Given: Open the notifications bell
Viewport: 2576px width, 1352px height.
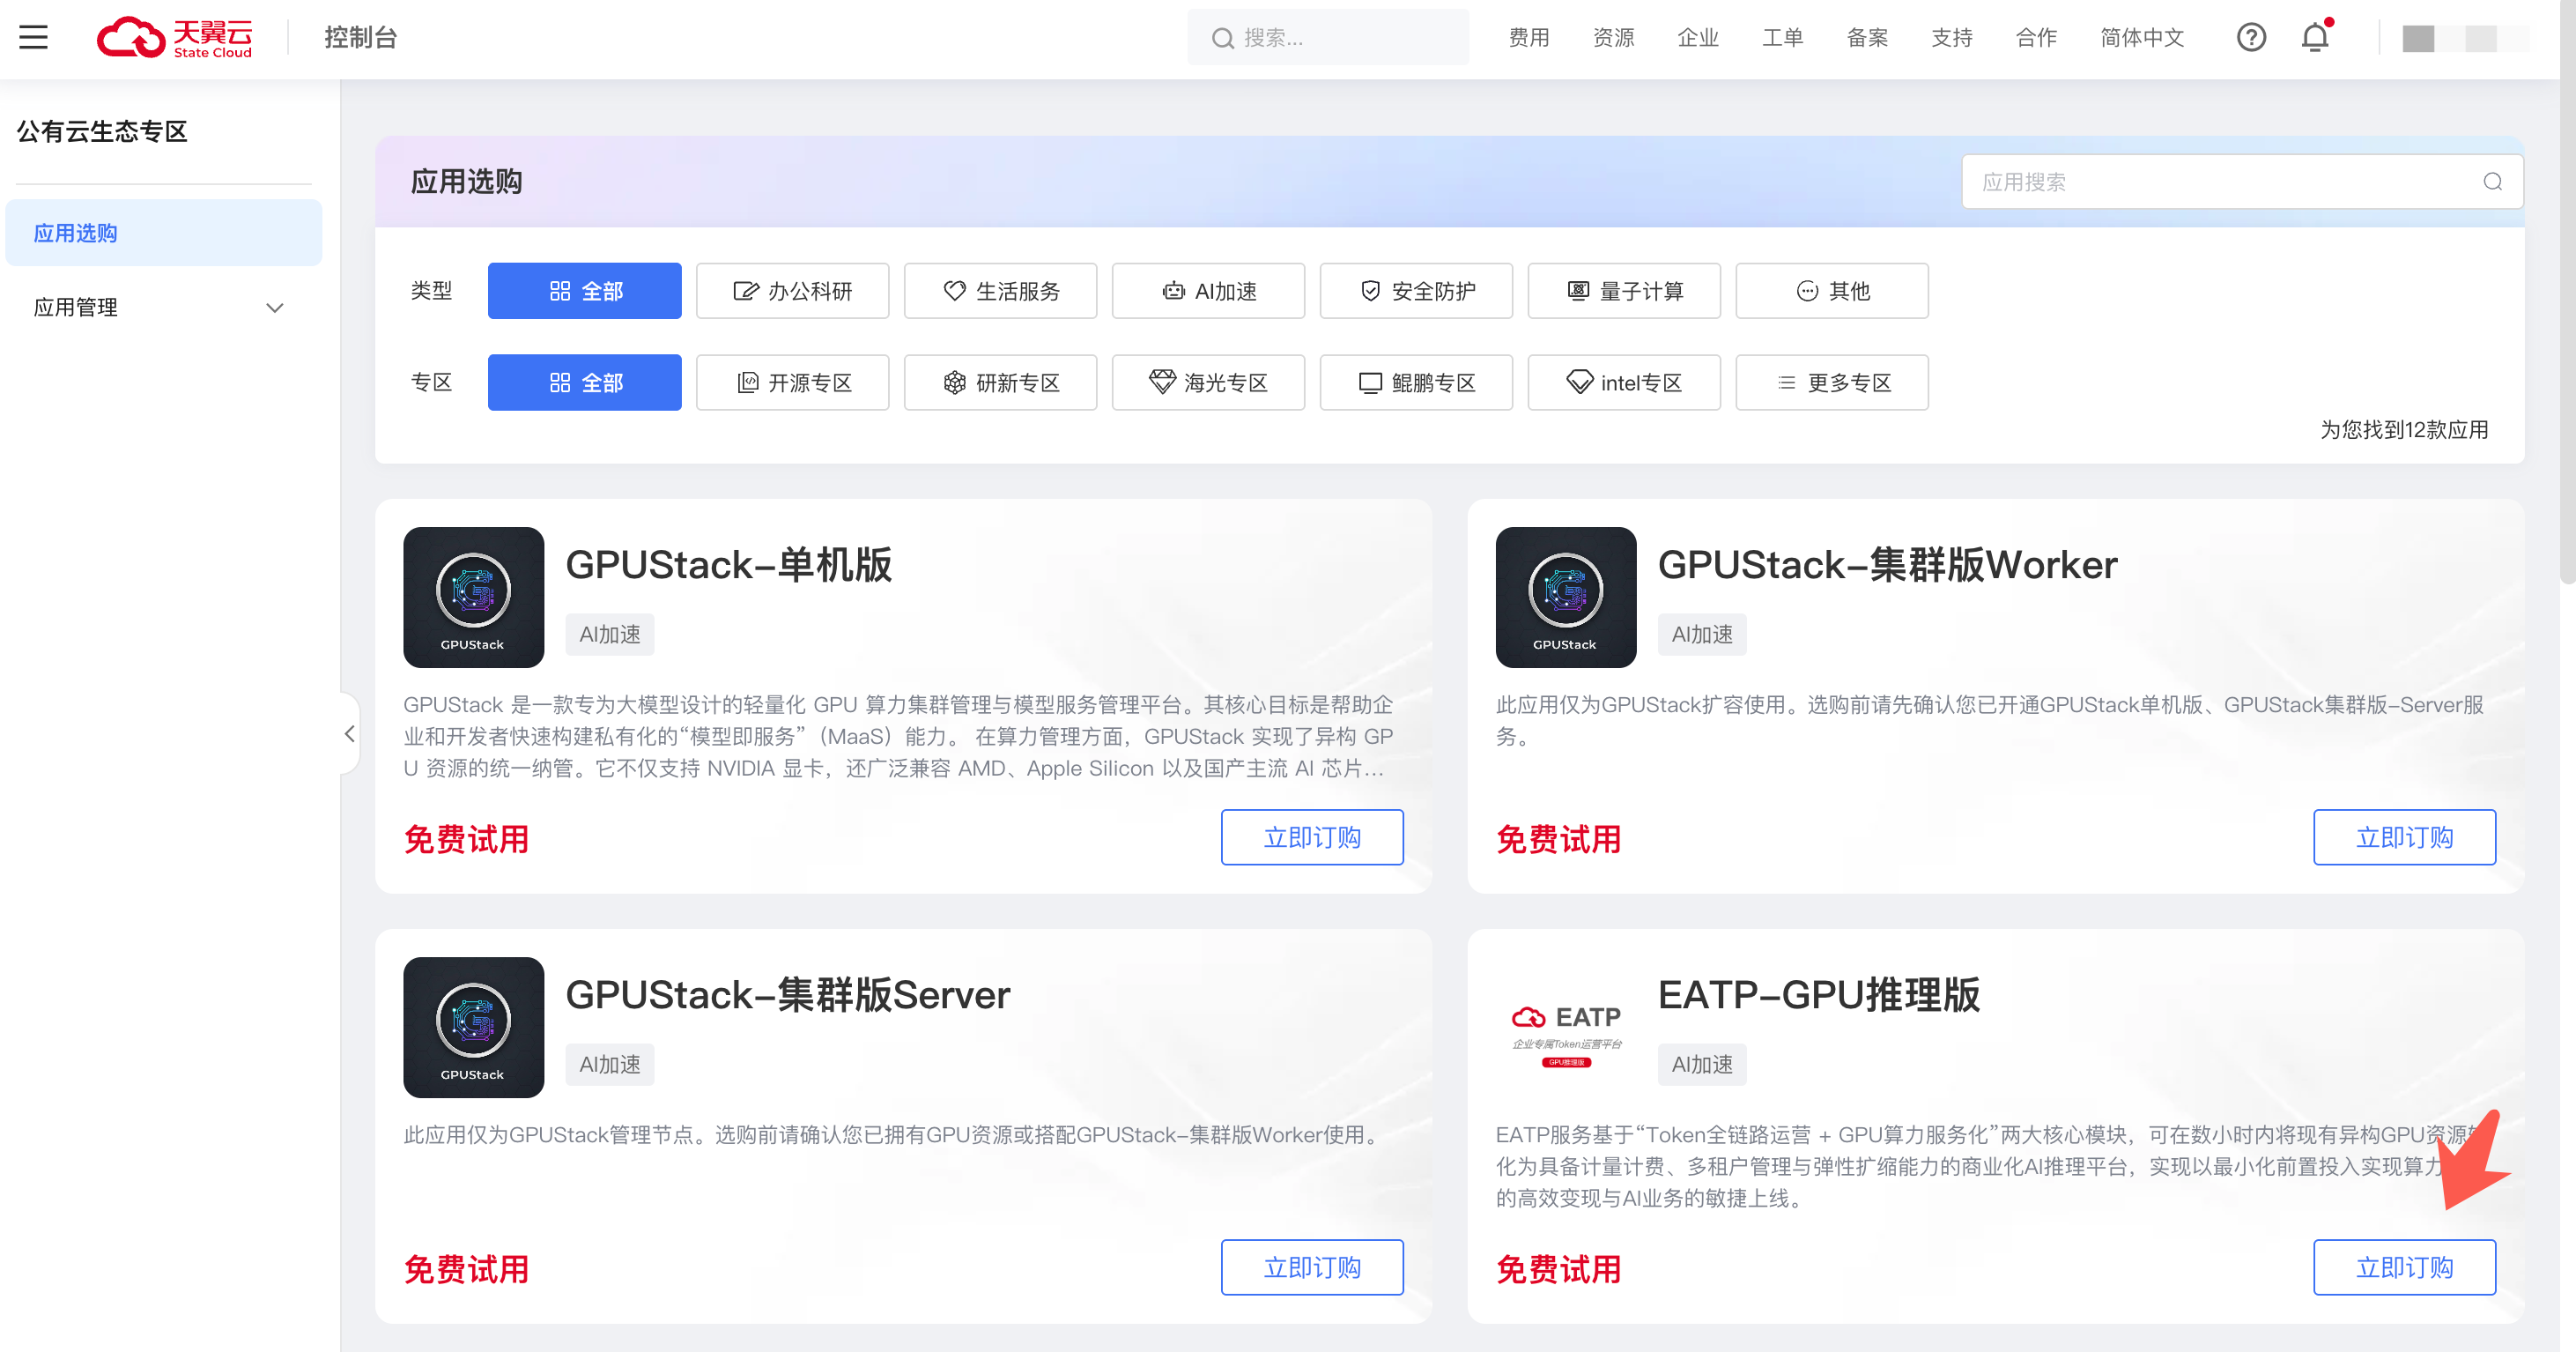Looking at the screenshot, I should click(2315, 37).
